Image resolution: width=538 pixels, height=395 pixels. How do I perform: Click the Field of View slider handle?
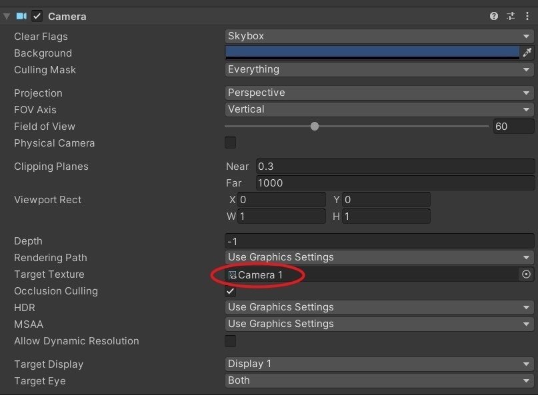point(314,126)
